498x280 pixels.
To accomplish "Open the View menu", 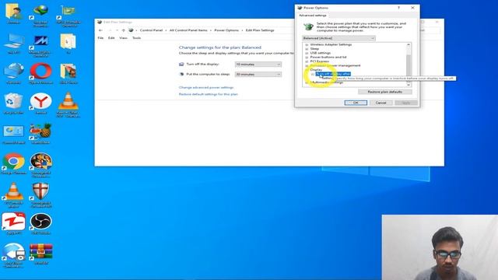I will pos(123,38).
